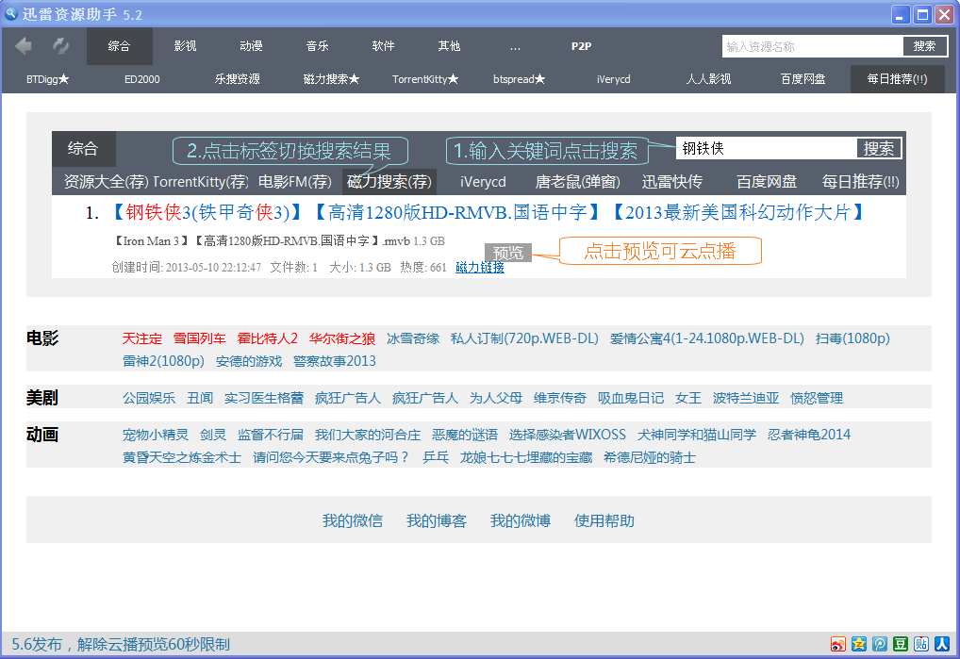The image size is (960, 659).
Task: Focus the 输入资源名称 search field
Action: click(813, 46)
